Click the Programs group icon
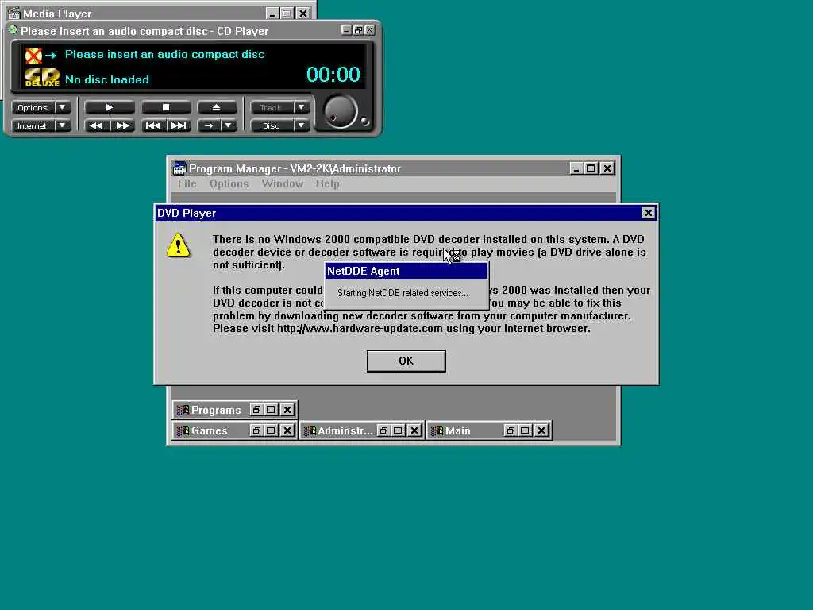This screenshot has width=813, height=610. (183, 410)
